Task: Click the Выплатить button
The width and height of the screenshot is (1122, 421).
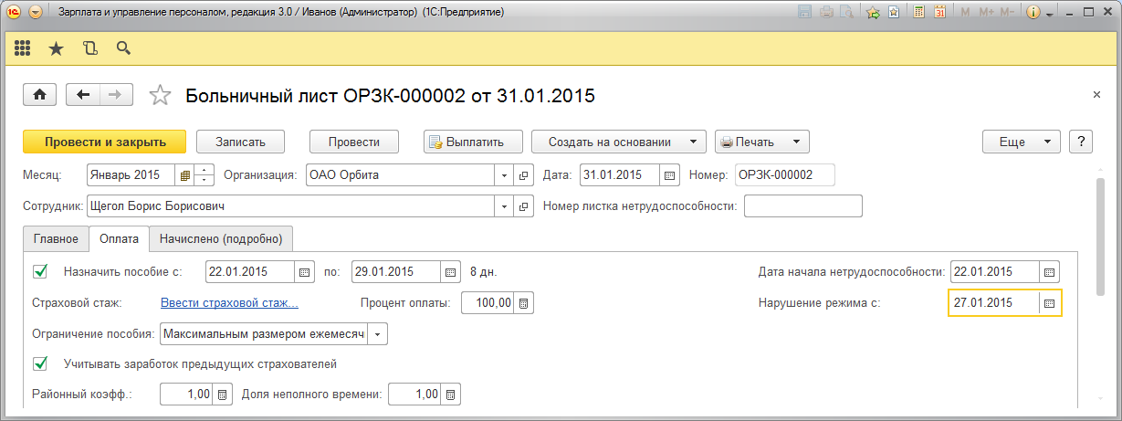Action: click(x=474, y=142)
